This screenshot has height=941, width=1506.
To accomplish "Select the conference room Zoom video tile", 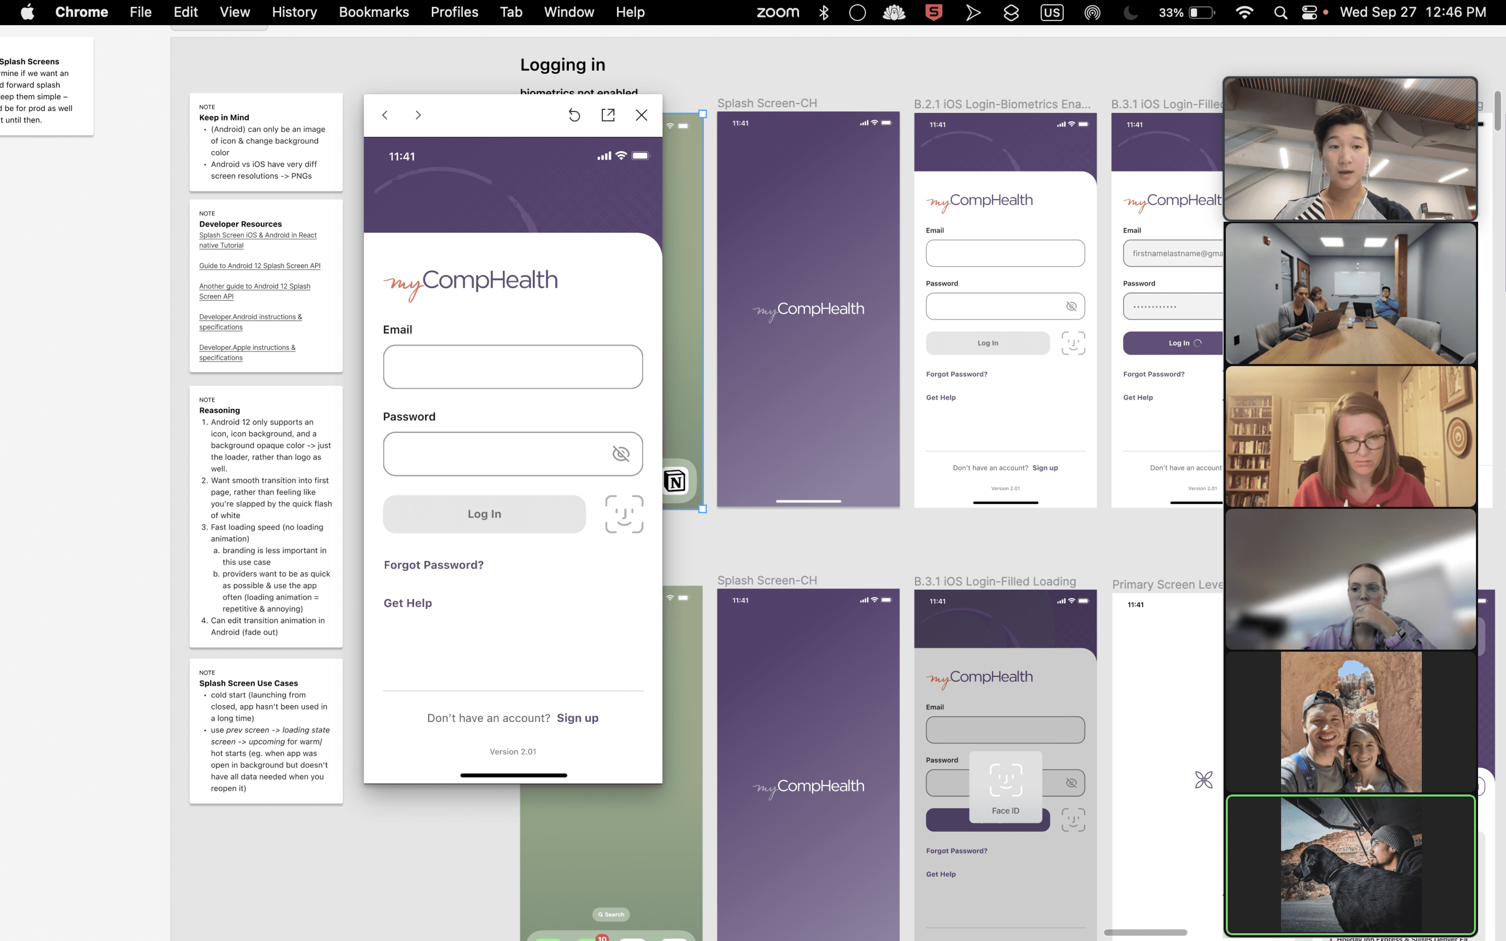I will click(x=1350, y=294).
